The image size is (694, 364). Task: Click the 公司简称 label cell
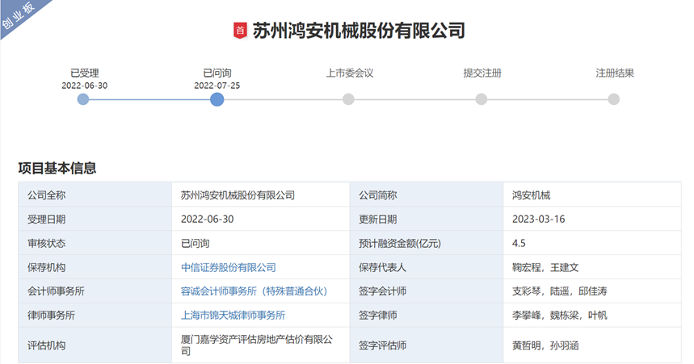pos(427,195)
